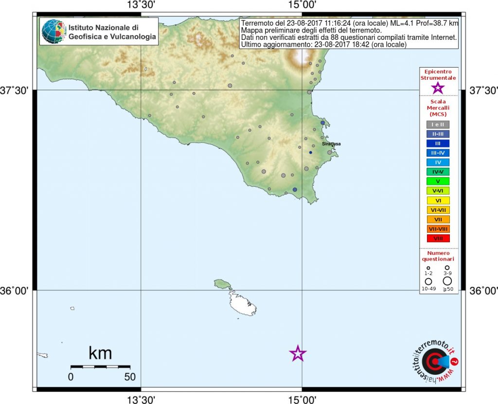Click the earthquake info text box
The width and height of the screenshot is (498, 404).
pos(349,34)
